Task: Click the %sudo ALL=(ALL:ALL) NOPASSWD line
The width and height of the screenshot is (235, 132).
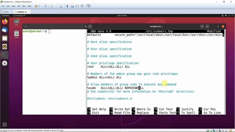Action: click(115, 88)
